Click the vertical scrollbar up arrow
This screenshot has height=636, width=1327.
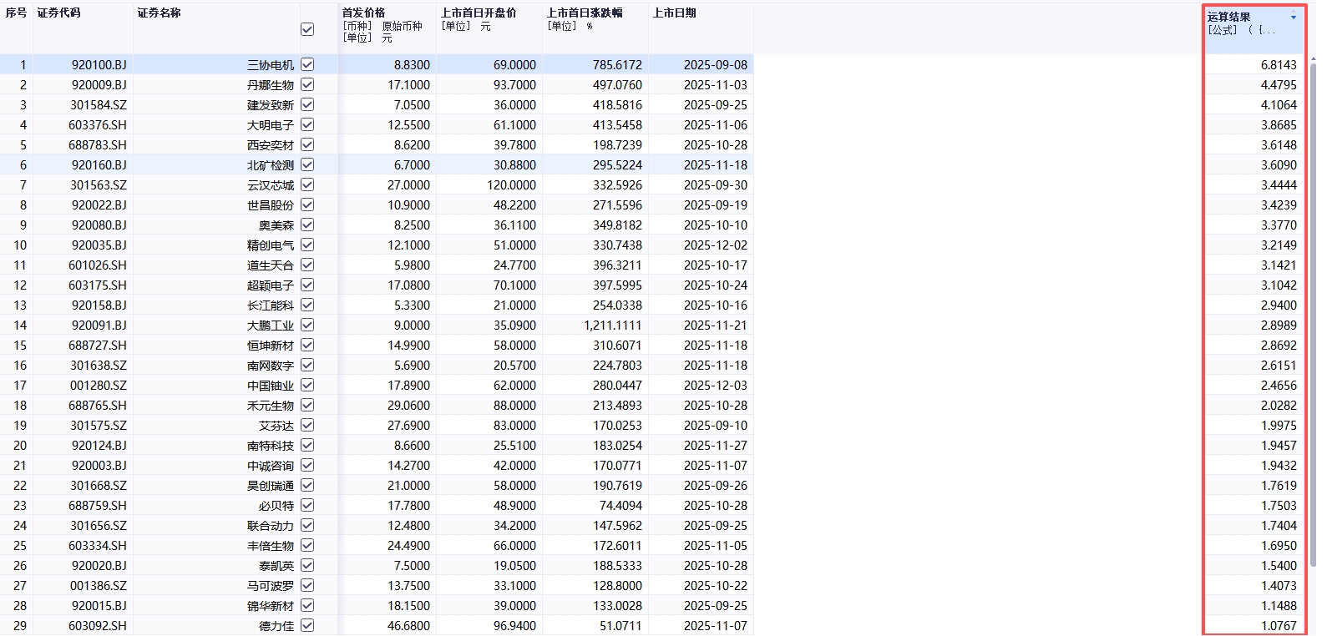pos(1312,58)
